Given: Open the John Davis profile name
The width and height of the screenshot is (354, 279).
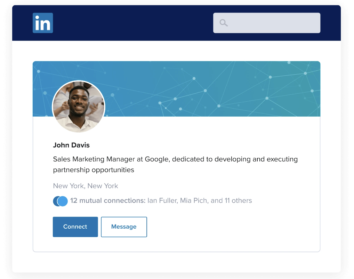Looking at the screenshot, I should pos(71,145).
